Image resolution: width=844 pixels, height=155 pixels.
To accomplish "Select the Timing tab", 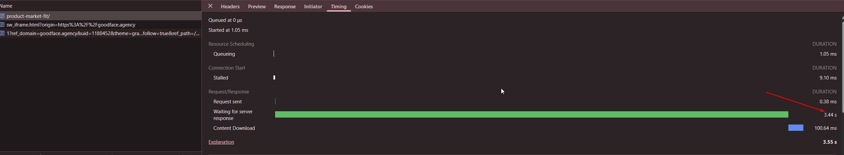I will (x=339, y=7).
